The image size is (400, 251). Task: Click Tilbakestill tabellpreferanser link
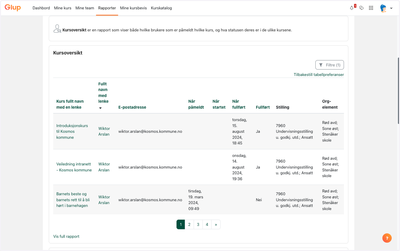coord(319,75)
